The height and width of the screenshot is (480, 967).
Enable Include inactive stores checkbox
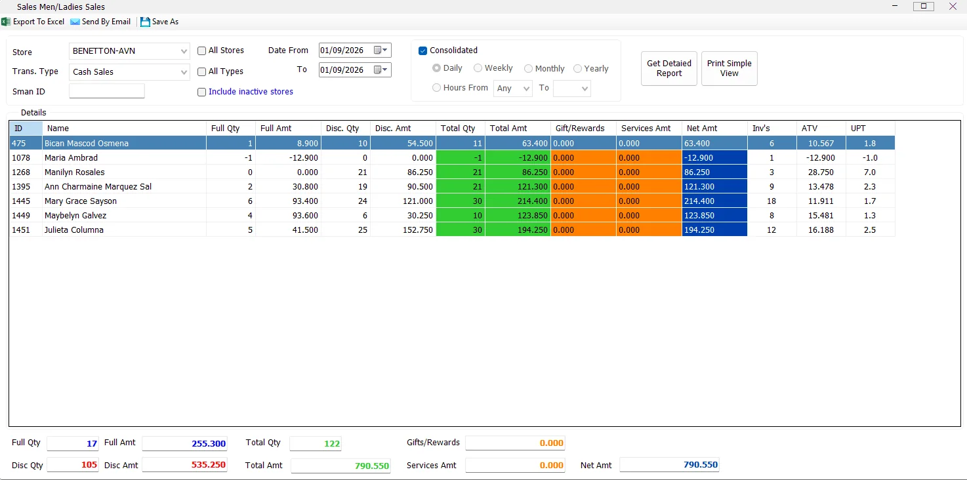tap(202, 92)
